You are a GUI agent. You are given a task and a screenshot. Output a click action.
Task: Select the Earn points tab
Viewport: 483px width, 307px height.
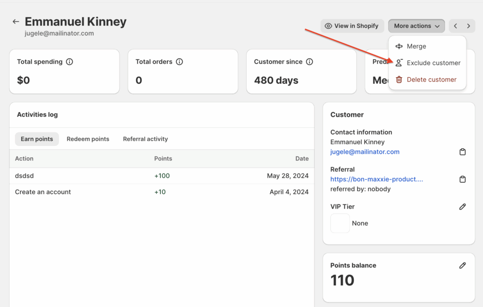click(37, 139)
